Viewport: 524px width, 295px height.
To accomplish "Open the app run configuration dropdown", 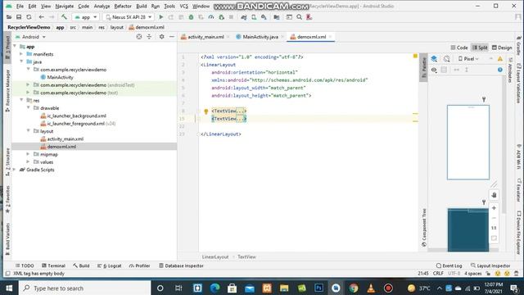I will click(85, 17).
